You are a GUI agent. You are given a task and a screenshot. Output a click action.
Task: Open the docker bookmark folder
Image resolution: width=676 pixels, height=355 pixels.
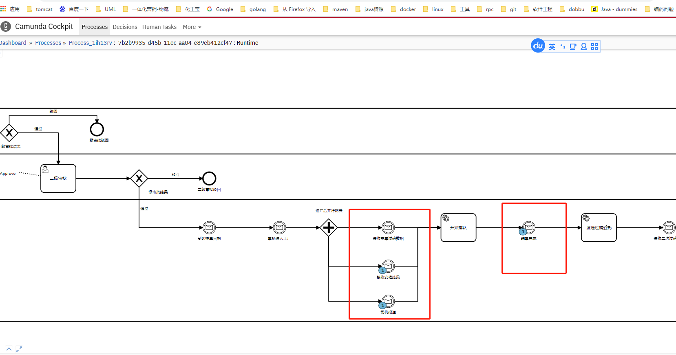click(x=404, y=9)
